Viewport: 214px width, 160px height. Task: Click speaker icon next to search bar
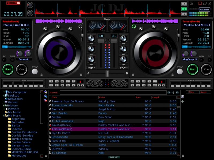tap(173, 93)
